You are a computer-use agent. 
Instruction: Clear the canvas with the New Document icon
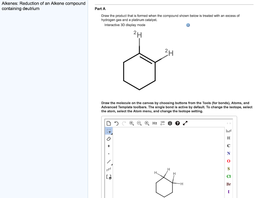tap(109, 123)
